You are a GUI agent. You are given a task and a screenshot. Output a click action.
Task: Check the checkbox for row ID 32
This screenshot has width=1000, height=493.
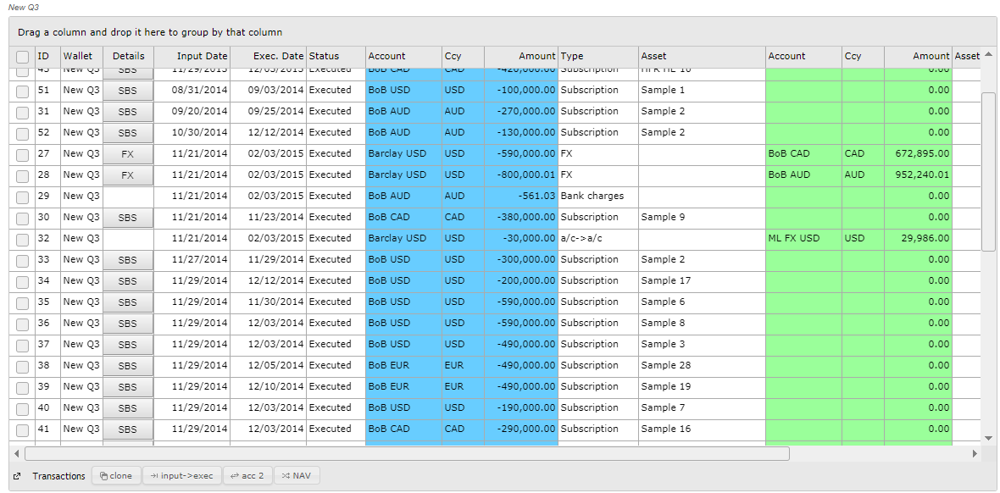pyautogui.click(x=22, y=239)
